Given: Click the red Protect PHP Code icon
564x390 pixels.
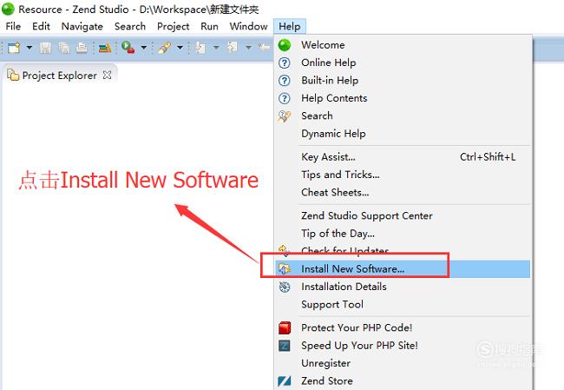Looking at the screenshot, I should pyautogui.click(x=285, y=327).
